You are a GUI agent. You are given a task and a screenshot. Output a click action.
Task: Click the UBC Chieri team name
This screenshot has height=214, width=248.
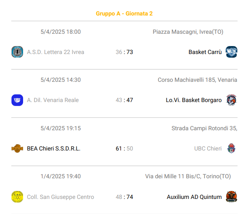[x=208, y=148]
